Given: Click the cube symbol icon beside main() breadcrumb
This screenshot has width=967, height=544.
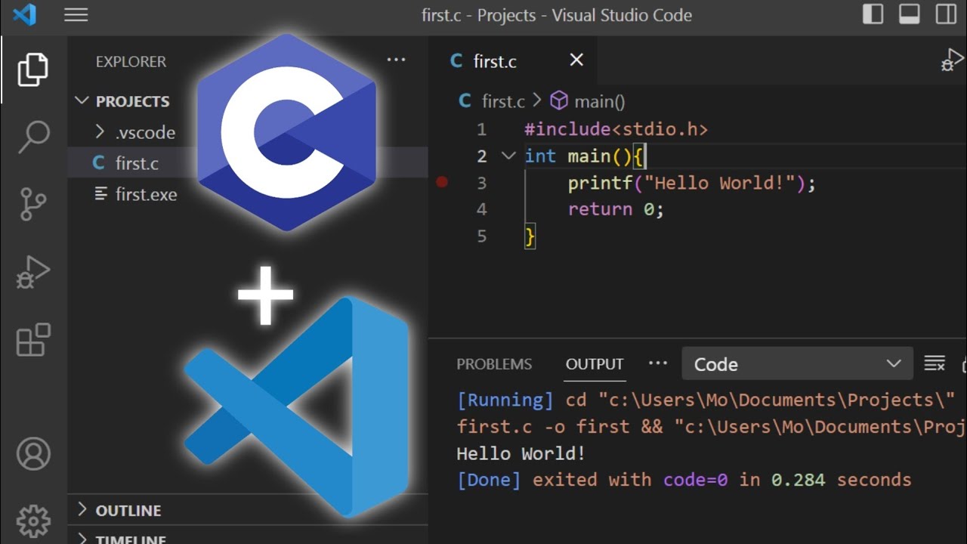Looking at the screenshot, I should [x=559, y=100].
